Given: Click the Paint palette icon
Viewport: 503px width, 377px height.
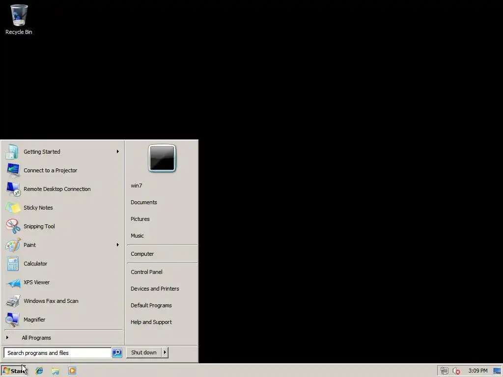Looking at the screenshot, I should point(13,245).
